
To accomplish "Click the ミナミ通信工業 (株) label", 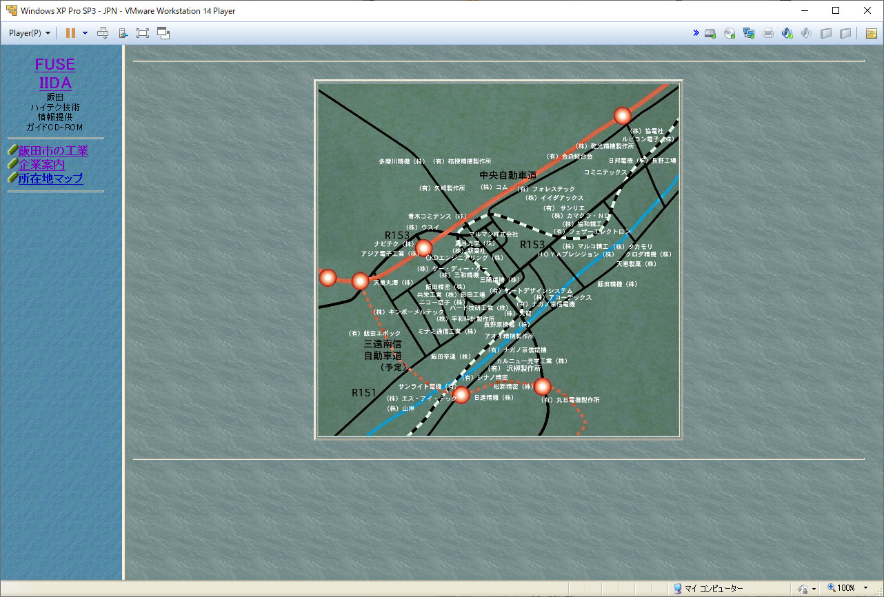I will click(x=447, y=332).
